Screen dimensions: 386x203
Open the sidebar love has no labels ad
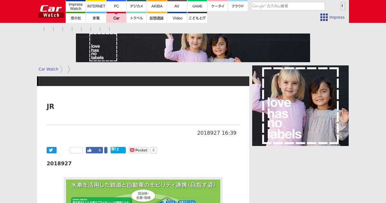click(x=300, y=106)
